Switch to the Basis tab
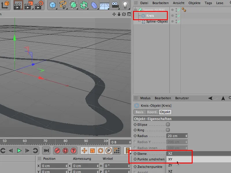231x173 pixels. (139, 112)
